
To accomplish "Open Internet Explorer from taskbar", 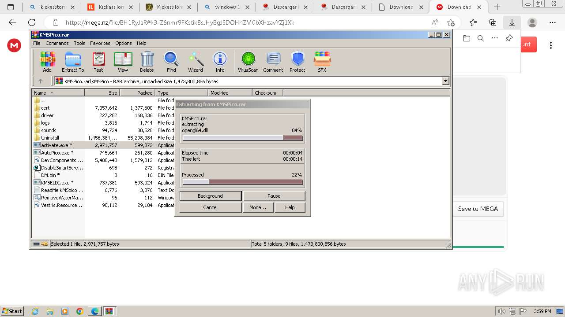I will [x=35, y=311].
